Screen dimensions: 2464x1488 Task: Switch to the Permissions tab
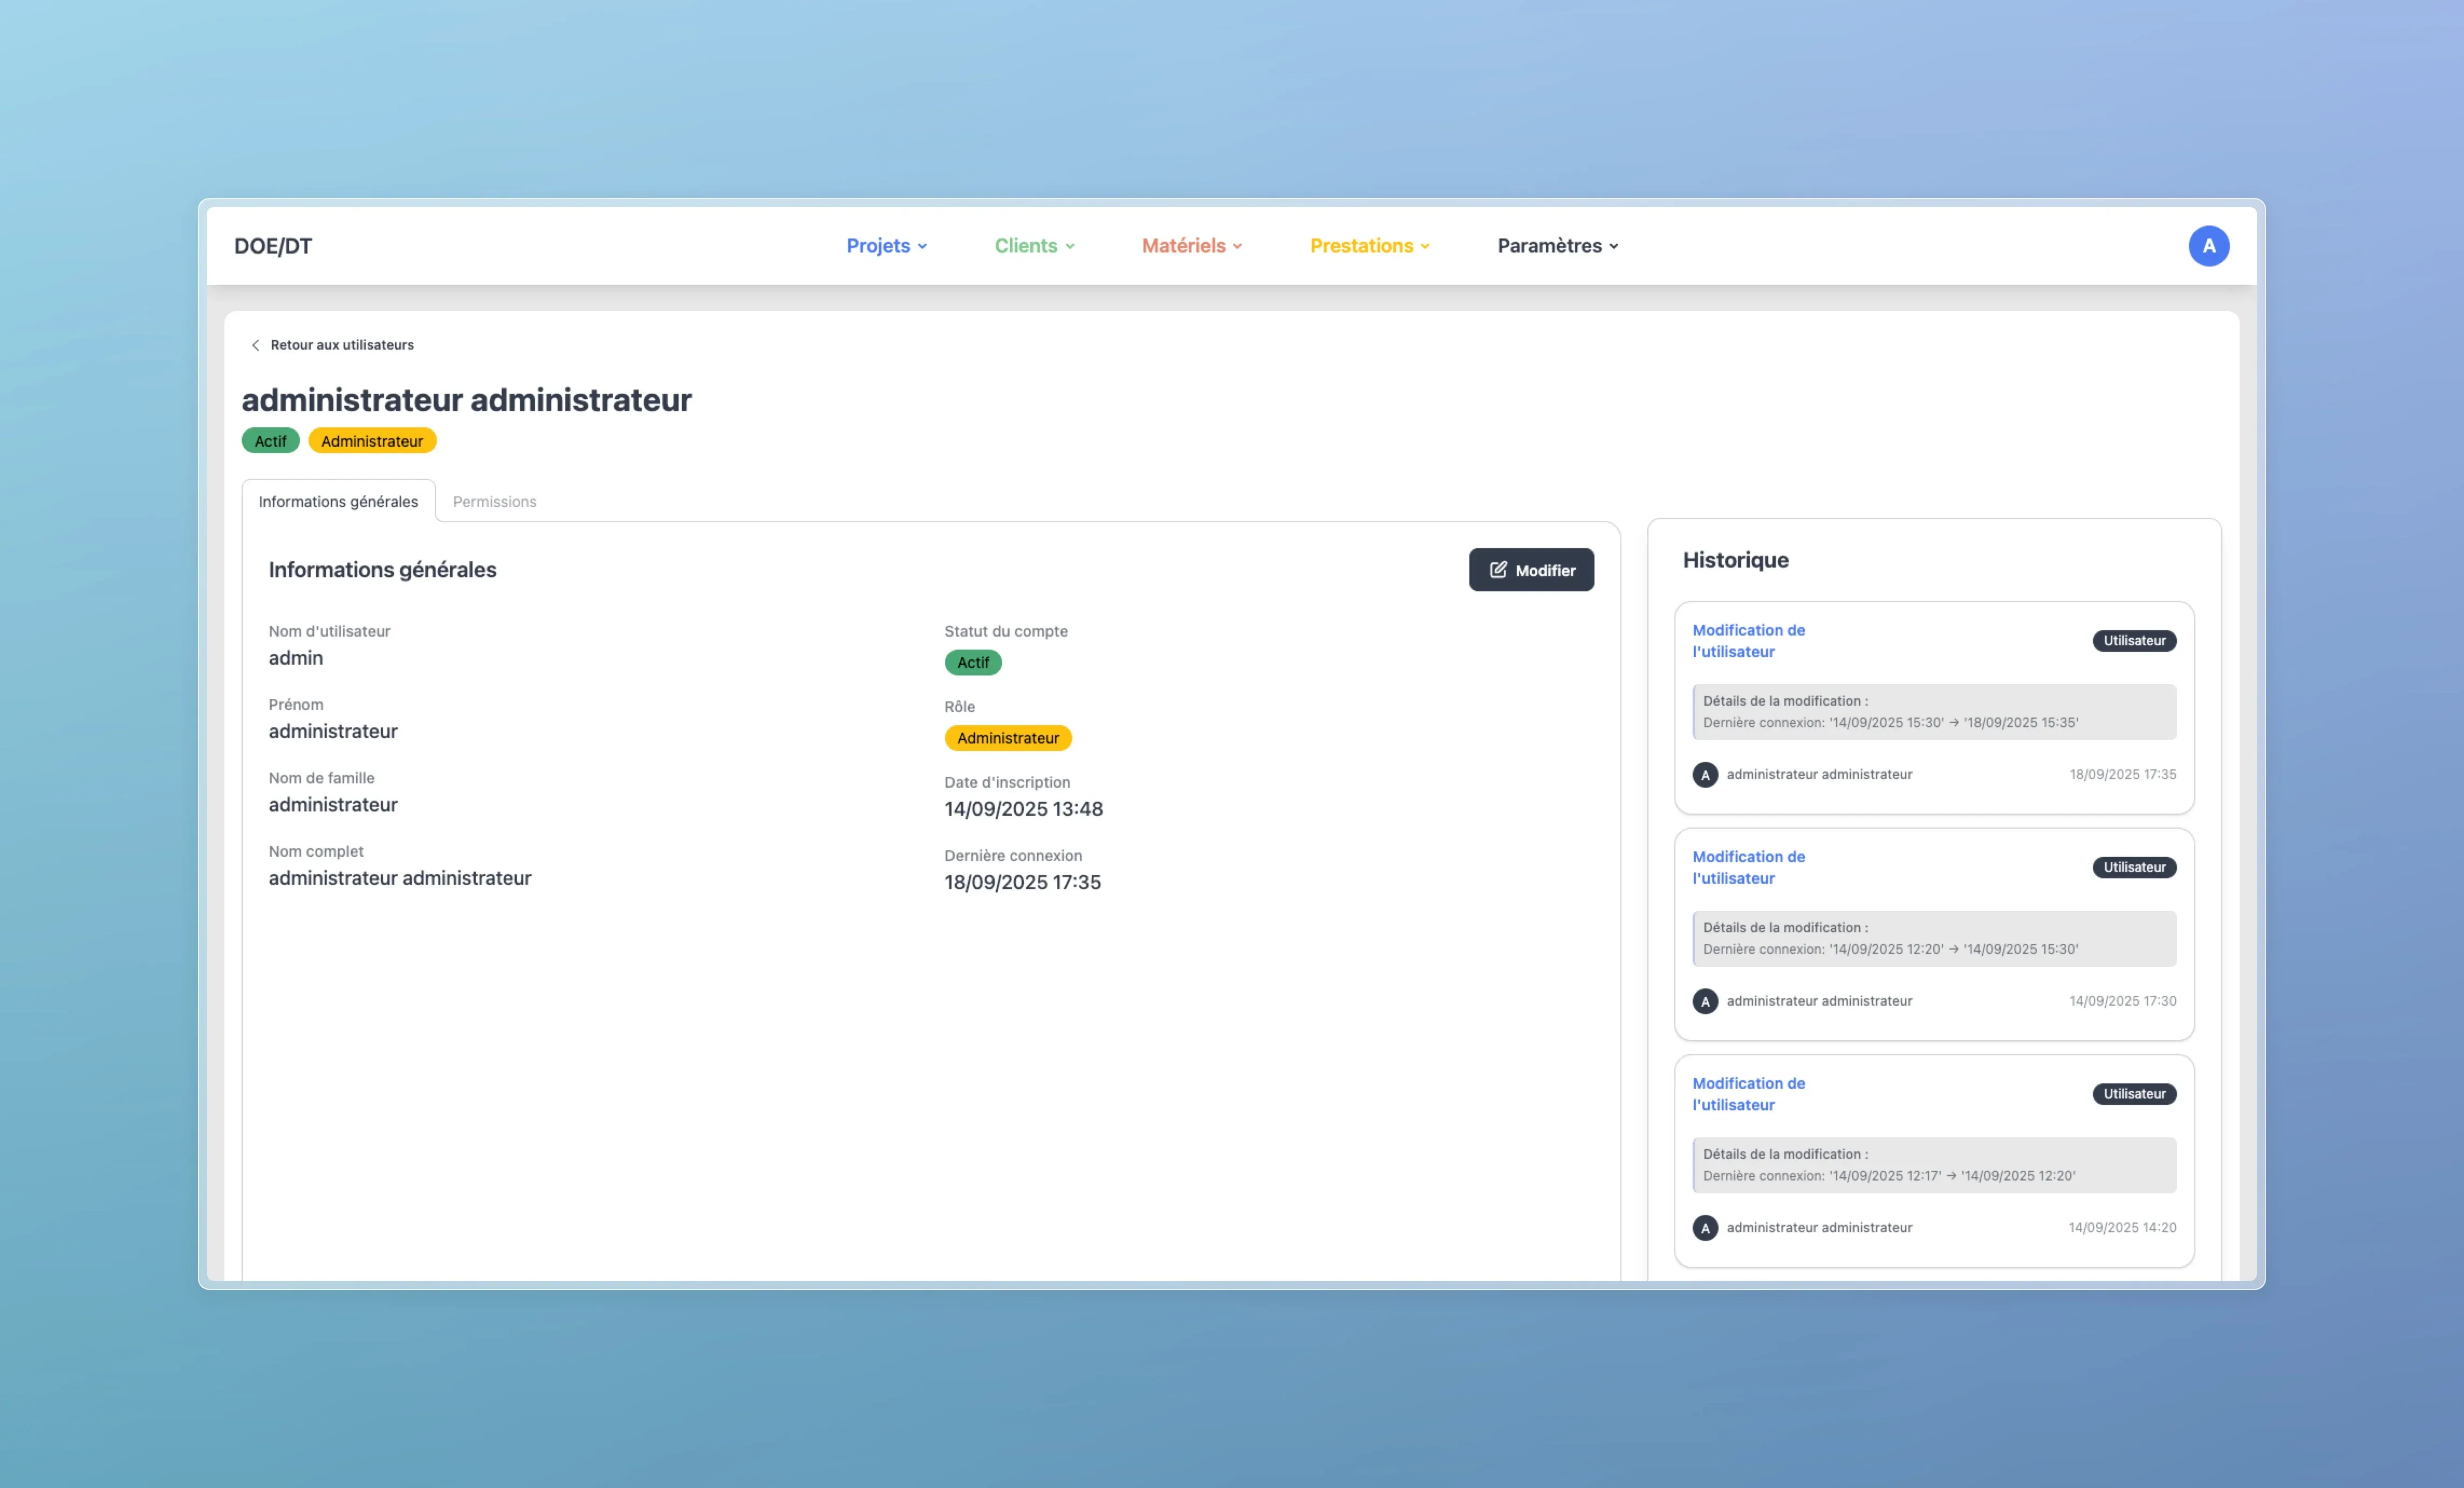[494, 502]
